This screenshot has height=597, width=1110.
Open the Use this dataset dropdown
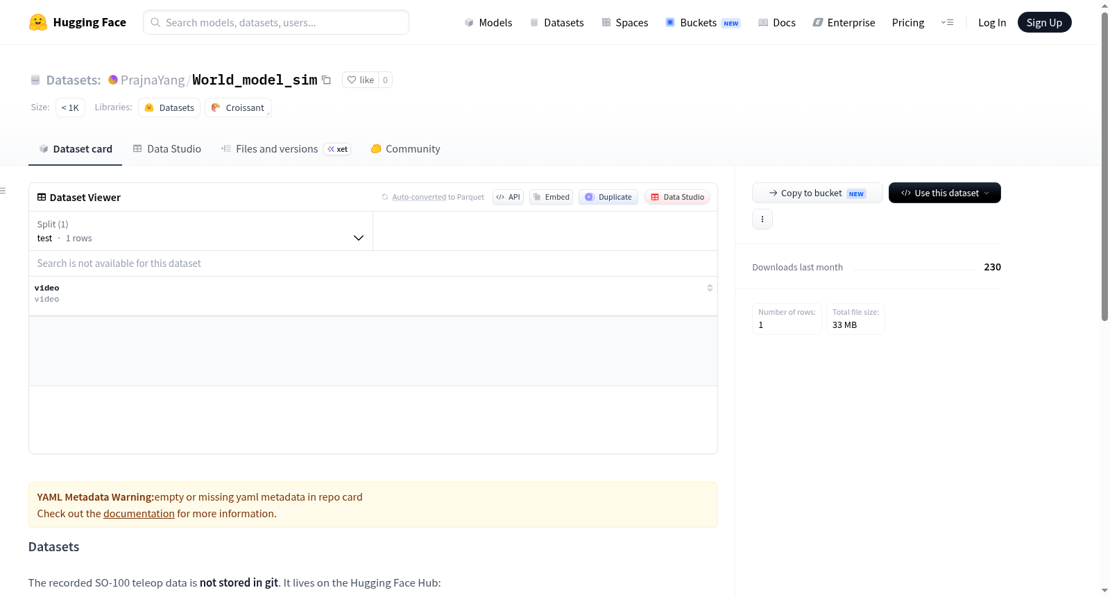click(945, 193)
